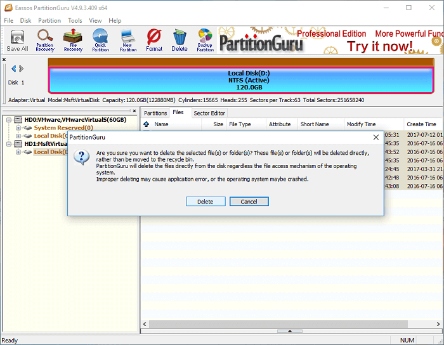Click the Professional Edition banner text
The image size is (444, 345).
tap(331, 34)
